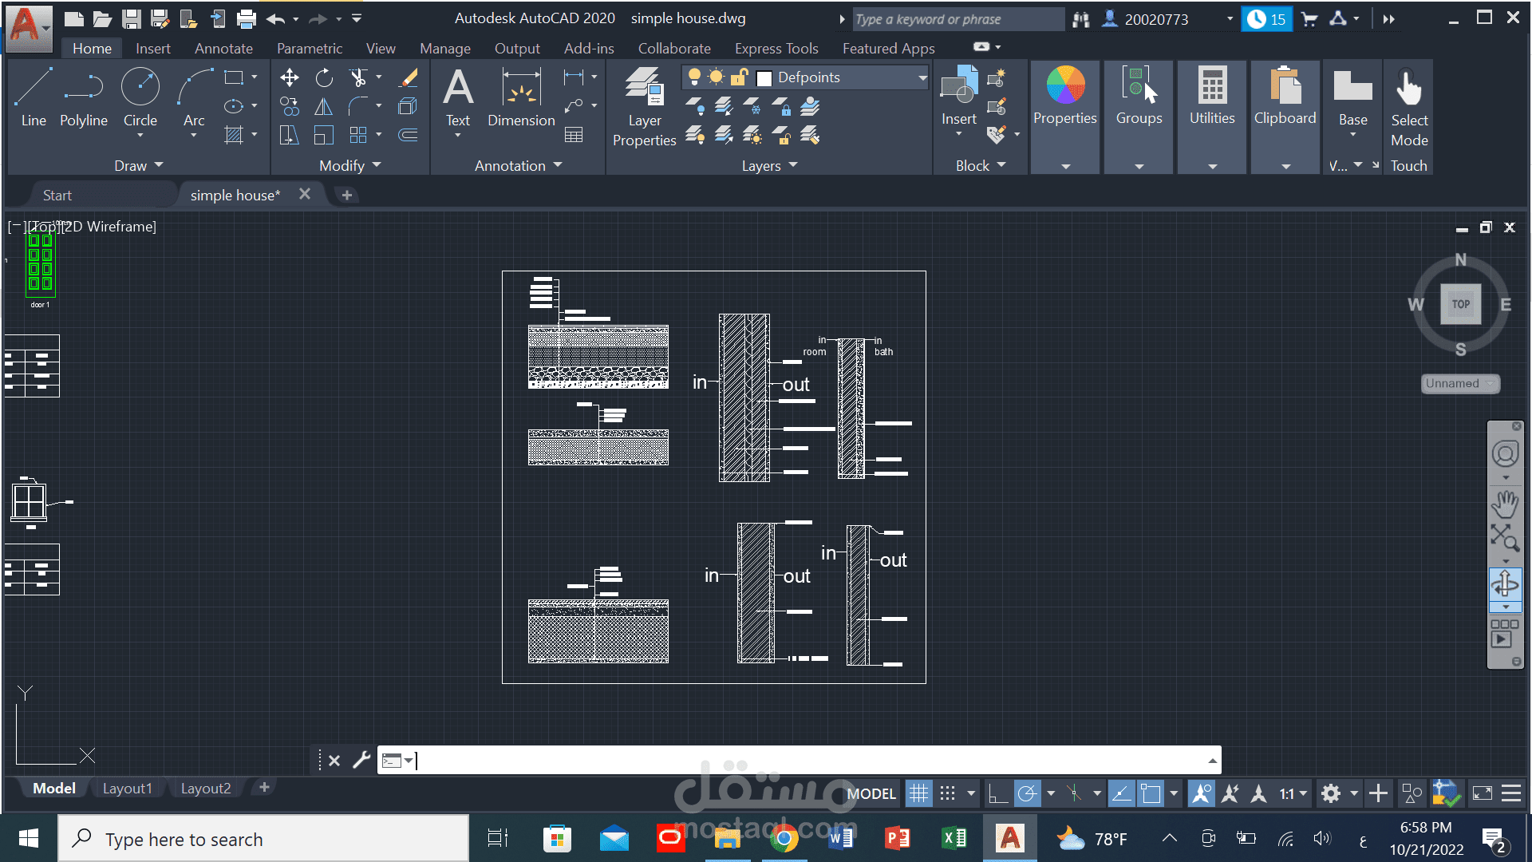Toggle Polar Tracking in status bar
This screenshot has height=862, width=1532.
coord(1028,793)
